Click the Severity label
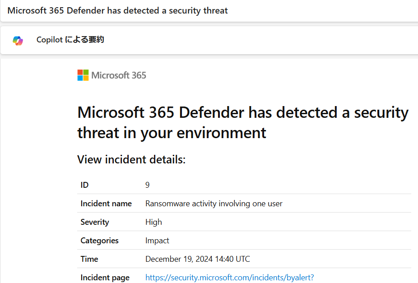The image size is (418, 283). click(95, 222)
